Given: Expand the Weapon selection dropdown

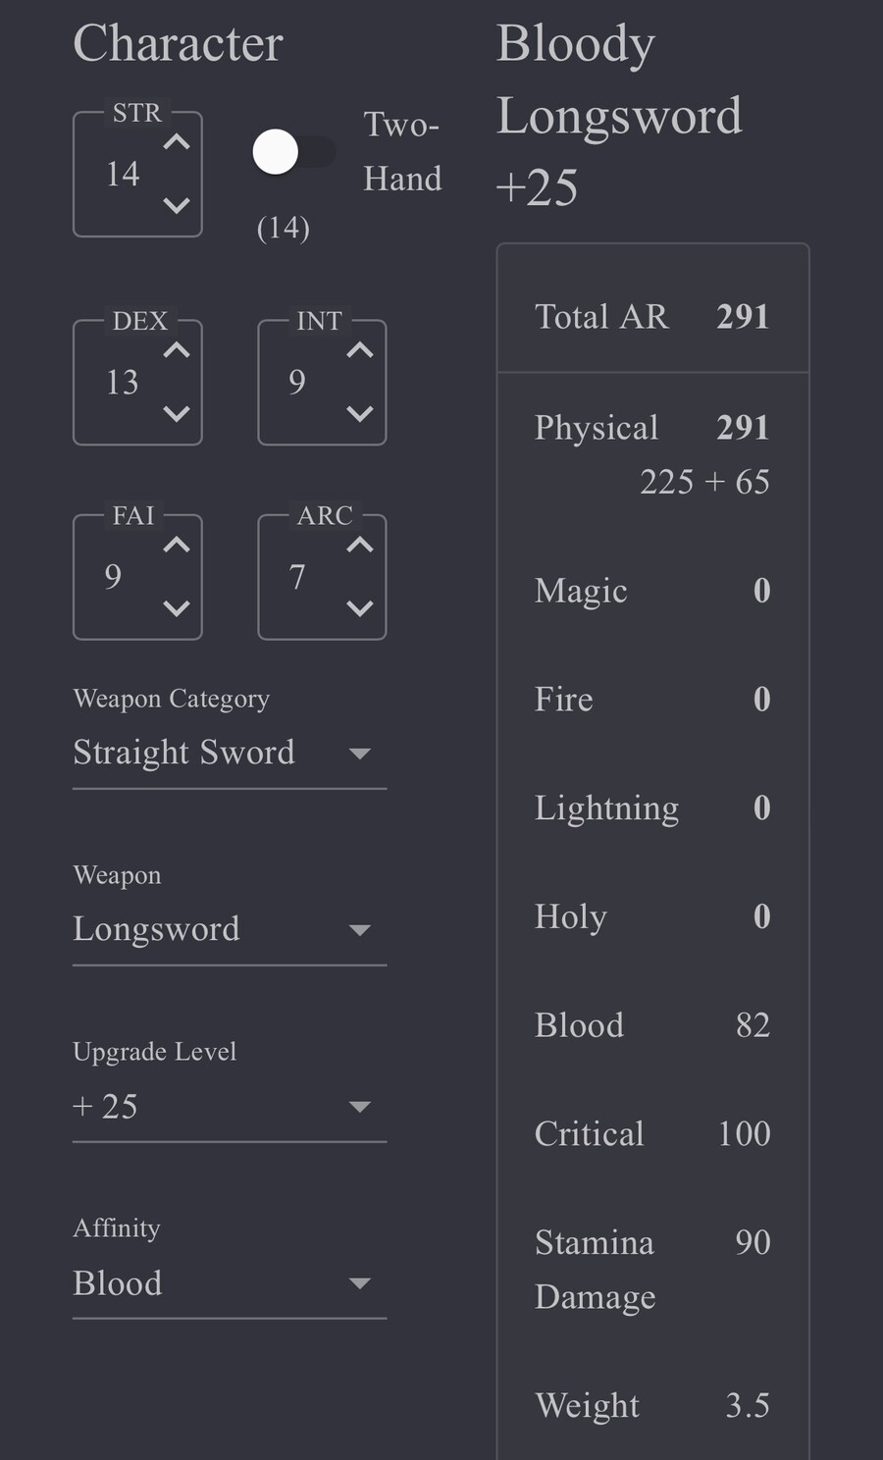Looking at the screenshot, I should point(230,929).
